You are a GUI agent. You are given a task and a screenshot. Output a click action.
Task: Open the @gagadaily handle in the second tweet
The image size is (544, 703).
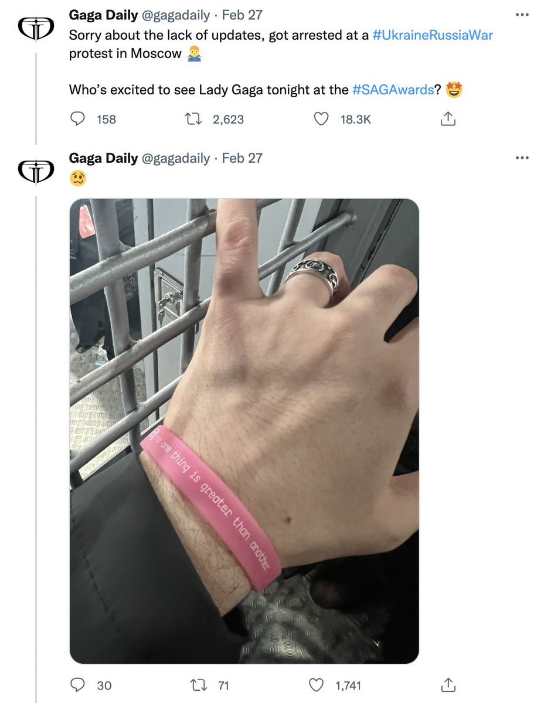(176, 158)
